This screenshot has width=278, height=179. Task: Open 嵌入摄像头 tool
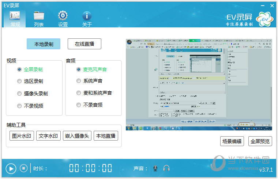(77, 136)
